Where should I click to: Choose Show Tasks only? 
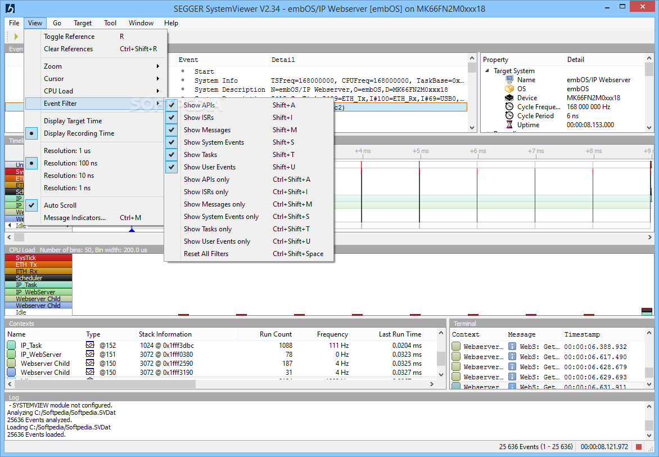click(x=249, y=229)
